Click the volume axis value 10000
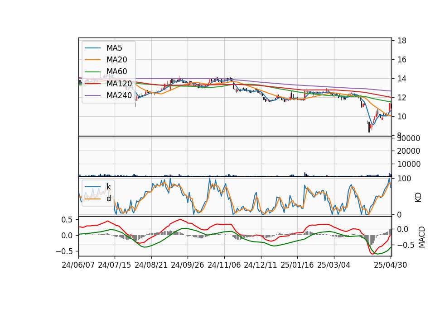 click(x=409, y=164)
